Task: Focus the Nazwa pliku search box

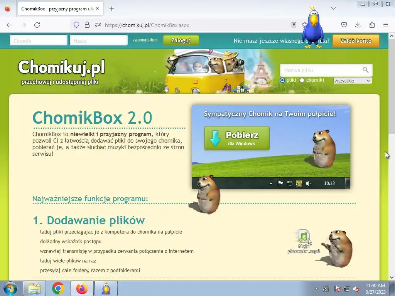Action: (320, 70)
